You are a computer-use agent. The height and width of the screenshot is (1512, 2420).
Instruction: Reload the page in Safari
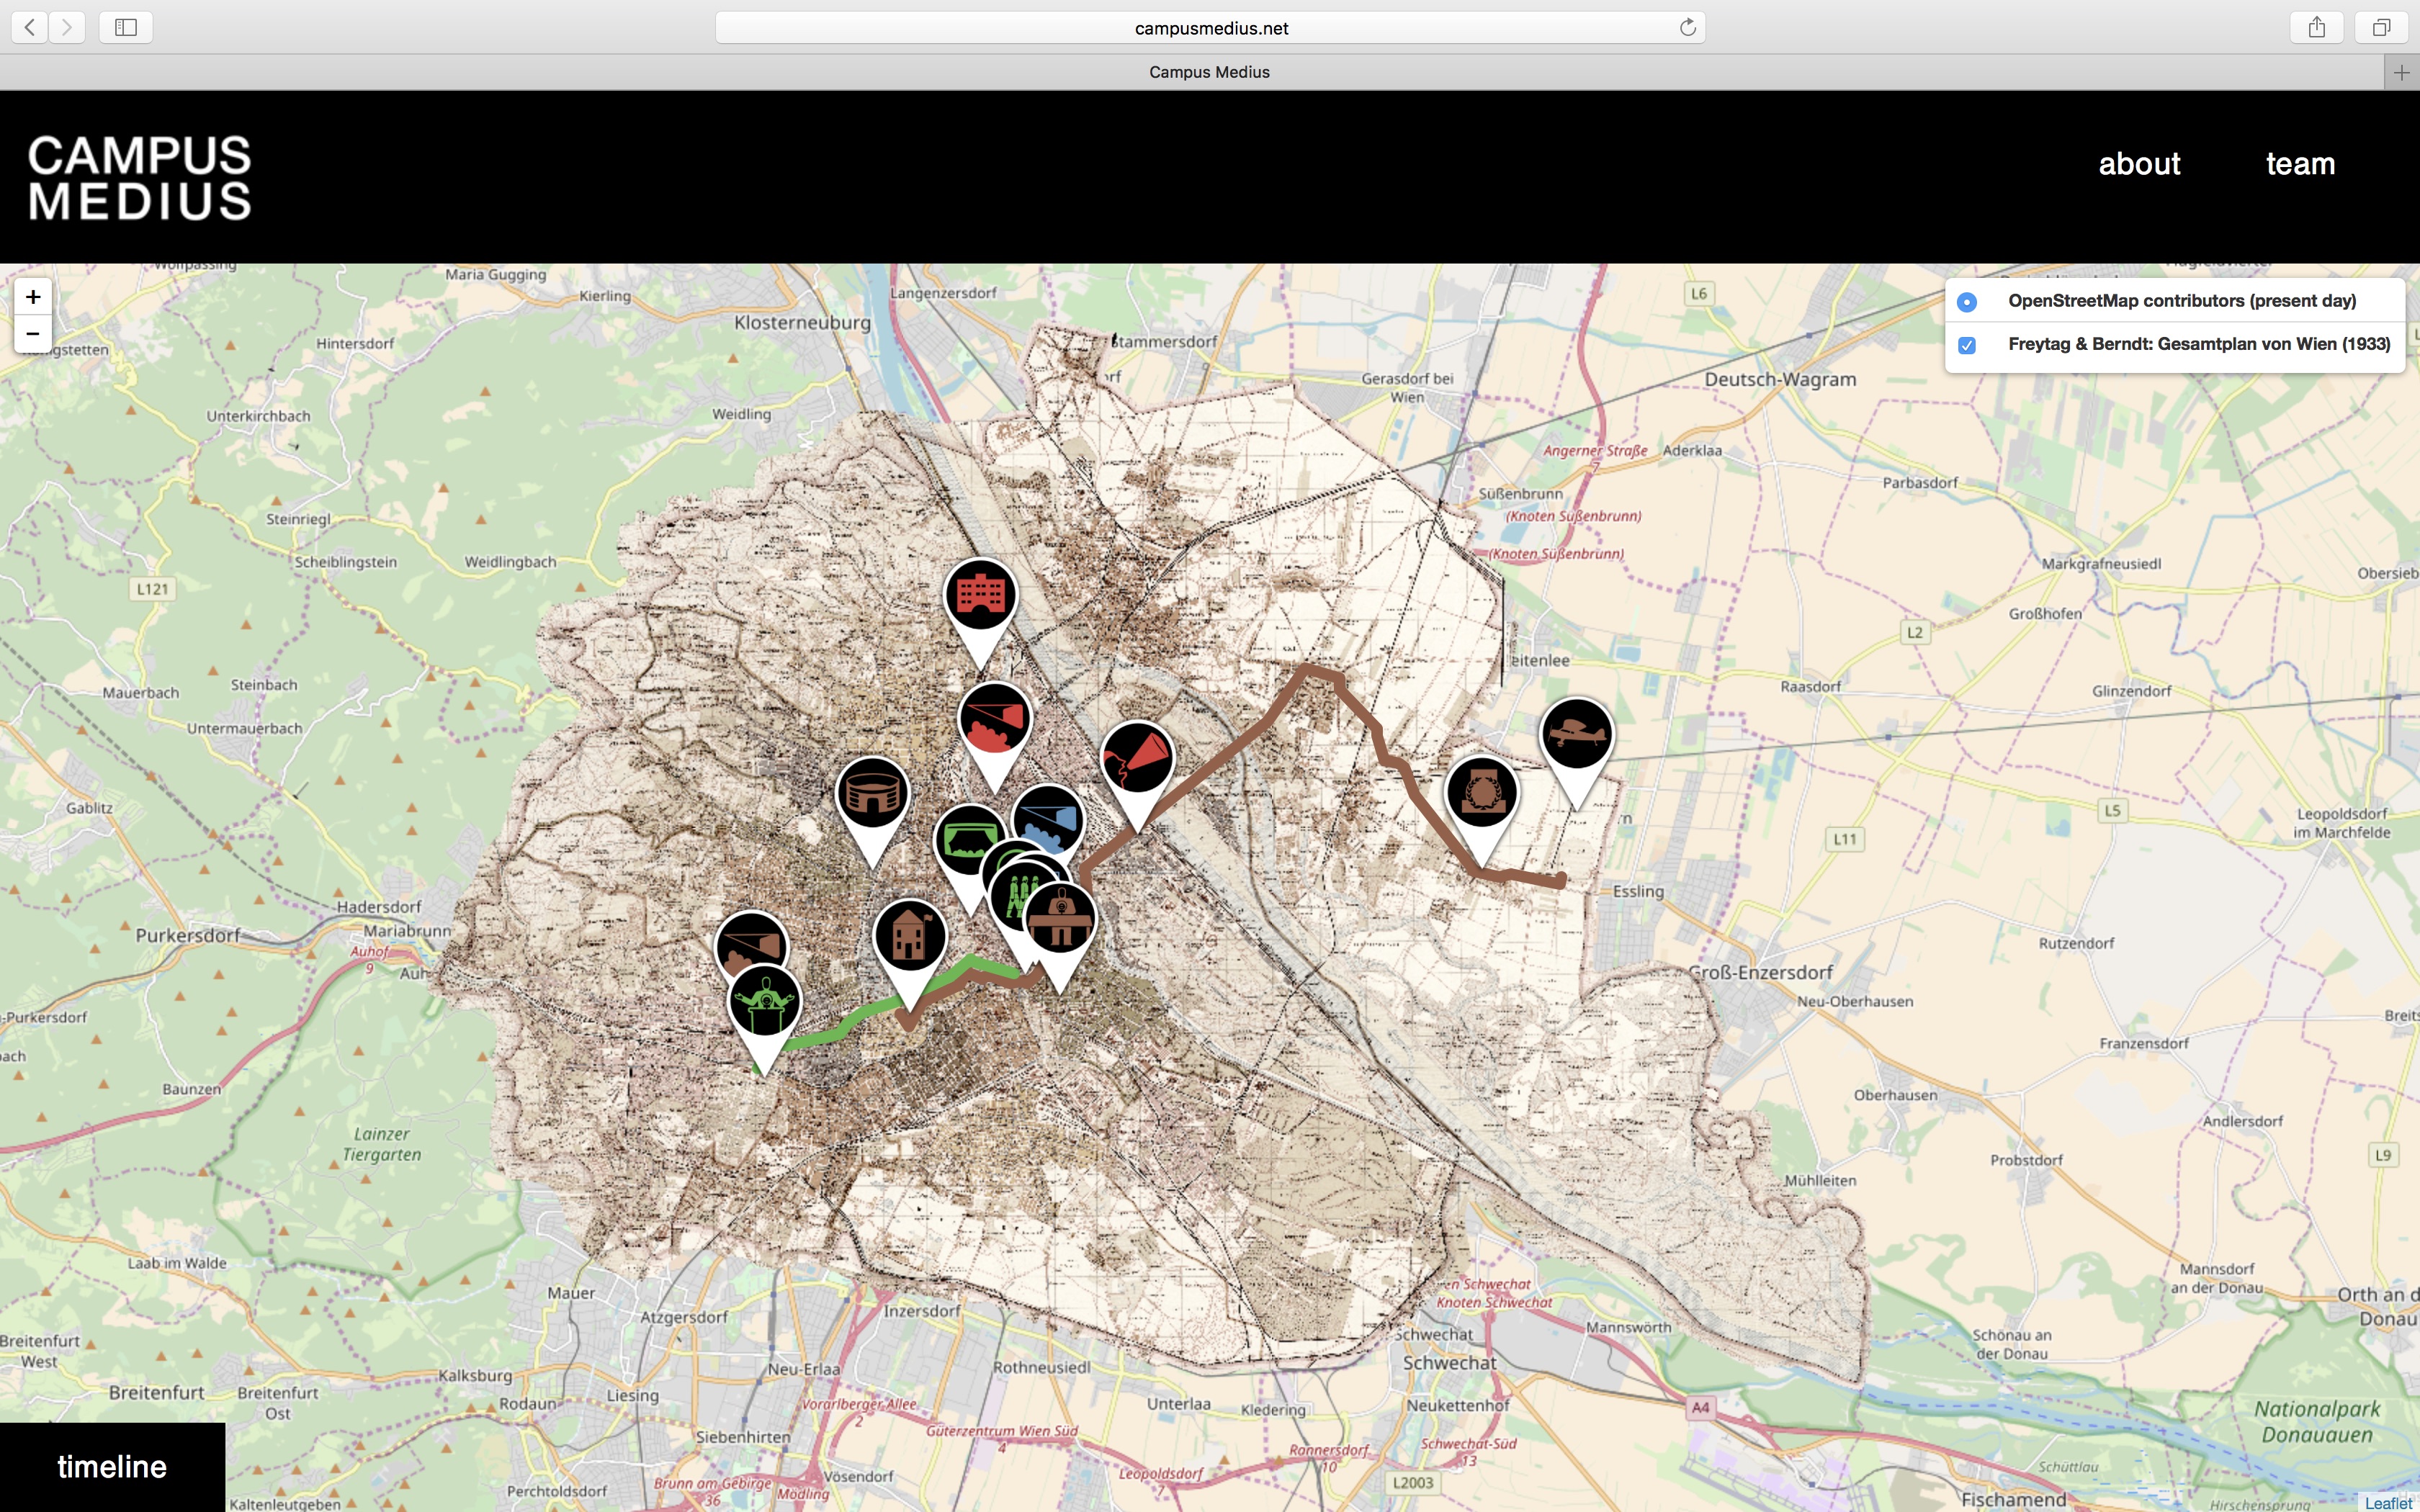(x=1687, y=28)
